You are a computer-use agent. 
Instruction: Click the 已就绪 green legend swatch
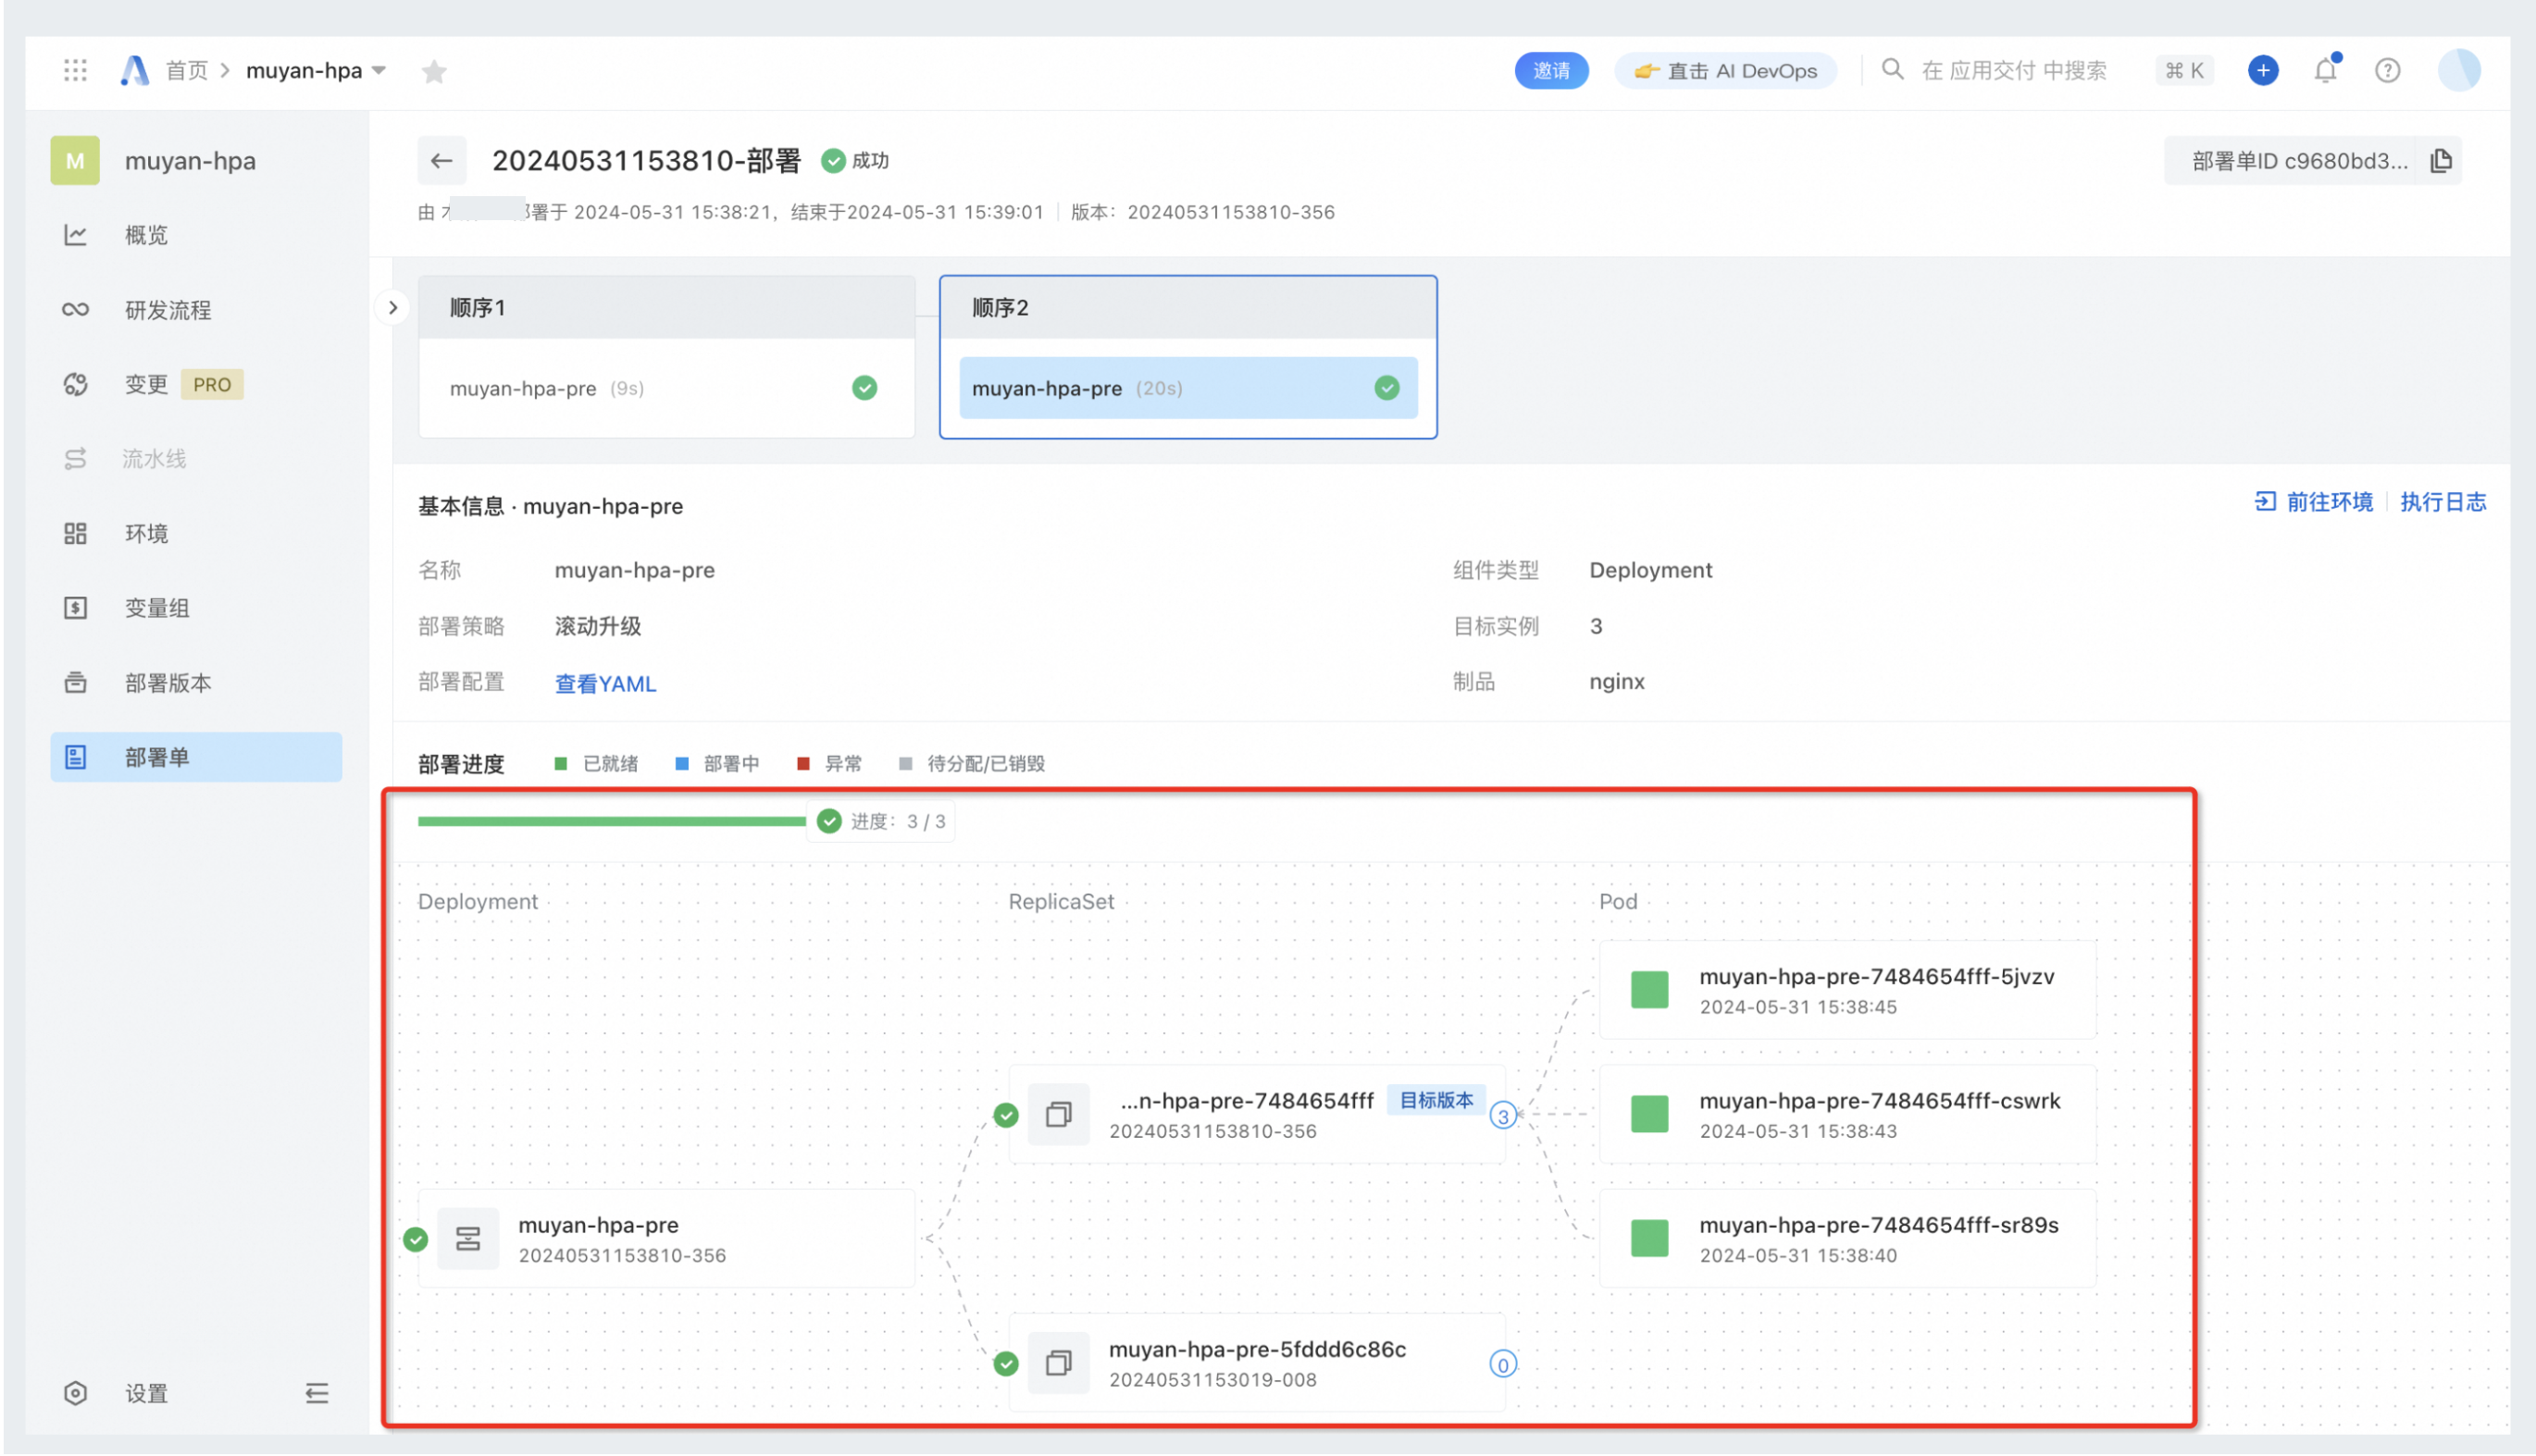(560, 764)
